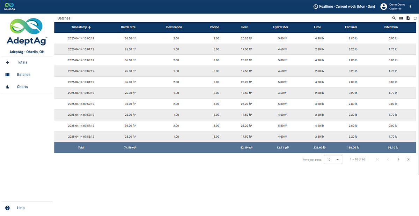Open the table search magnifier icon
This screenshot has width=419, height=216.
tap(394, 18)
